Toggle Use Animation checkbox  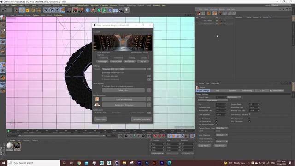pos(216,119)
